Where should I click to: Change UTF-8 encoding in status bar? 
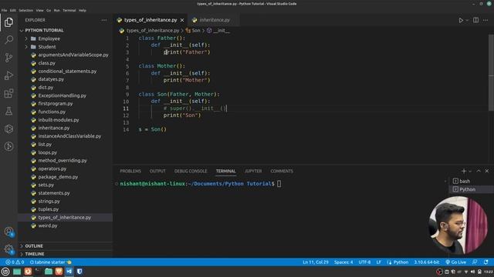364,262
